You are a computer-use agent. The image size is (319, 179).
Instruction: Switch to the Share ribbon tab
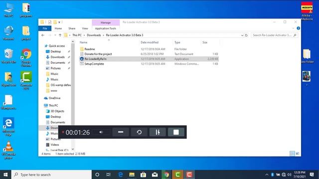pyautogui.click(x=72, y=28)
